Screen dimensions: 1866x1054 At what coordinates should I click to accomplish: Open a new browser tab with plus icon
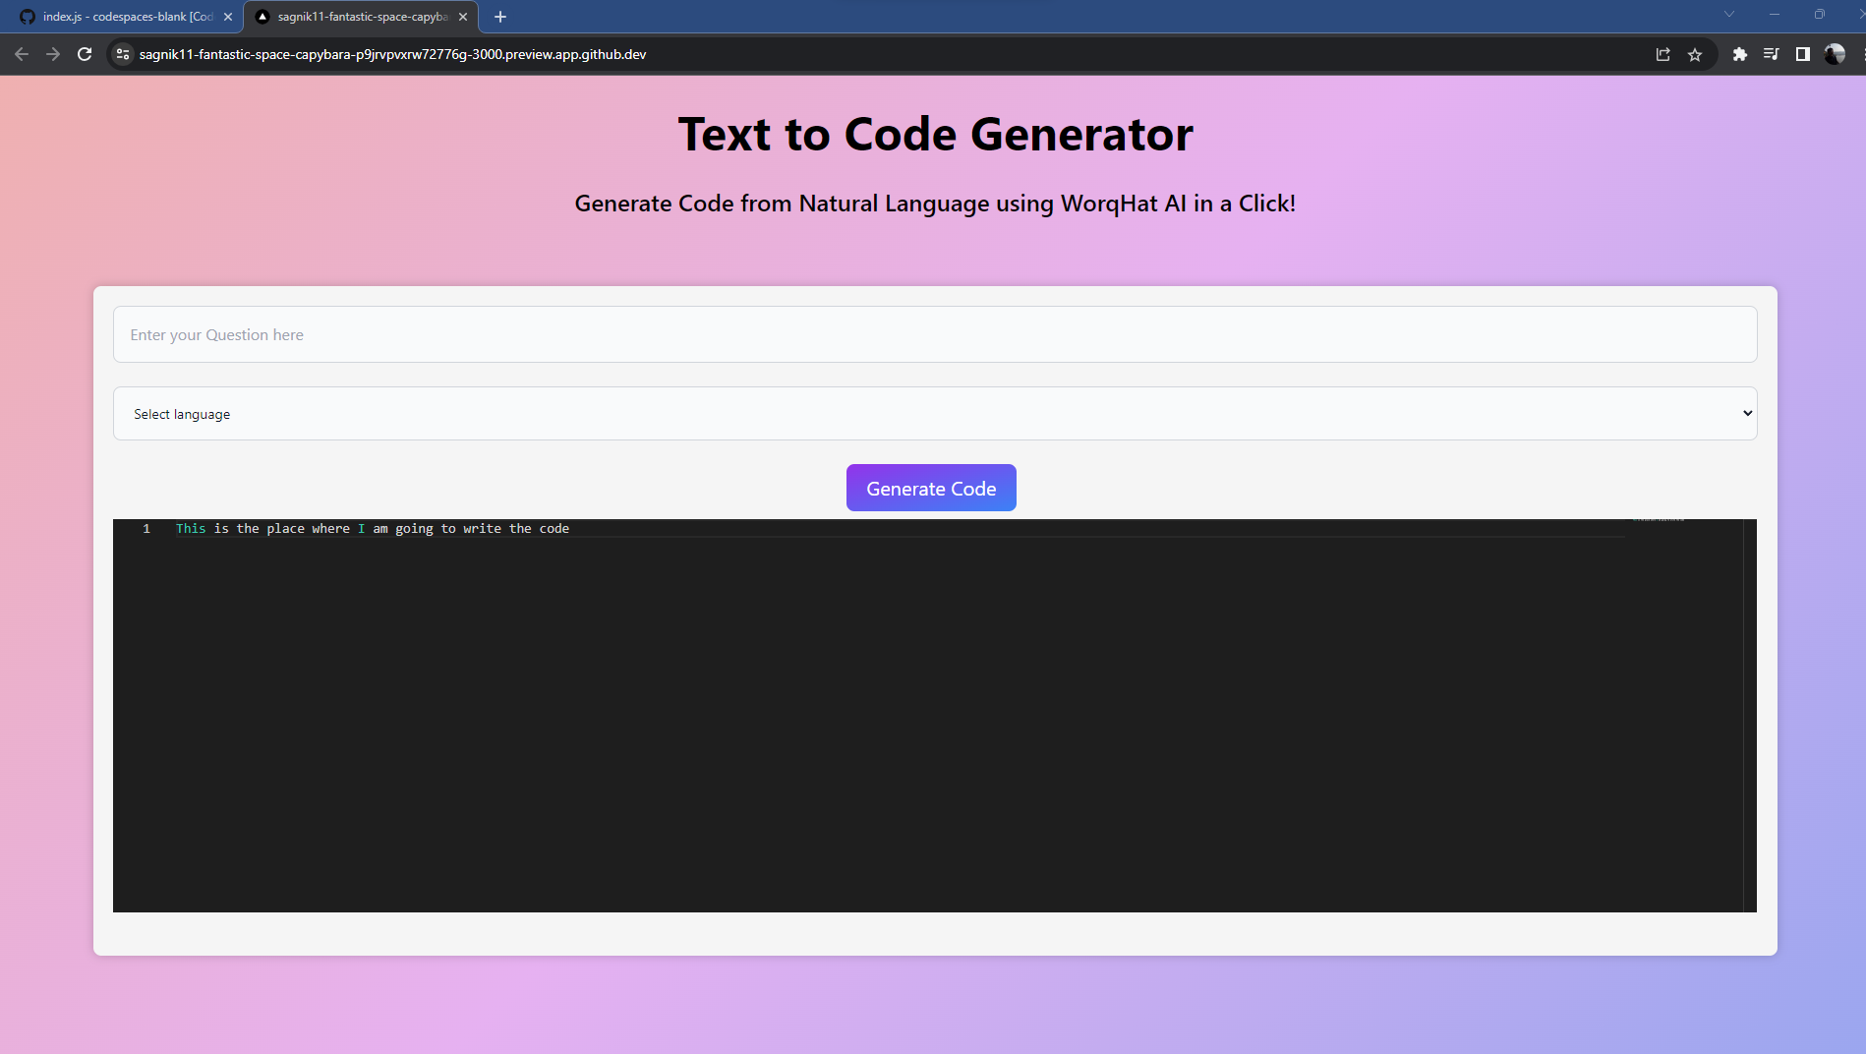coord(500,17)
